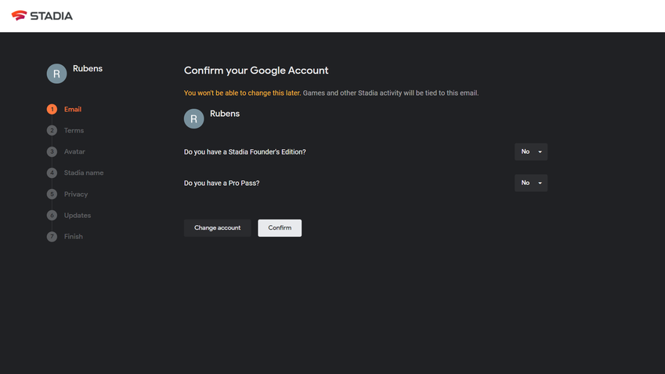This screenshot has height=374, width=665.
Task: Go to the Updates step label
Action: tap(78, 216)
